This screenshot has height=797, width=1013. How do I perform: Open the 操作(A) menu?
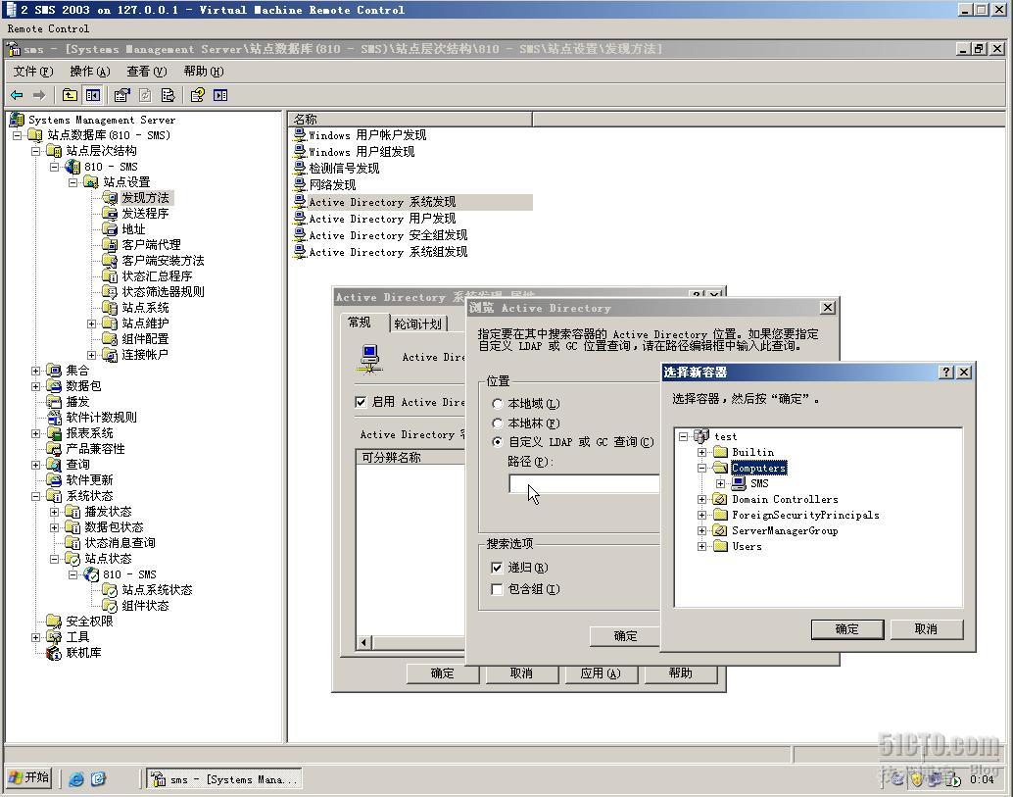(90, 72)
